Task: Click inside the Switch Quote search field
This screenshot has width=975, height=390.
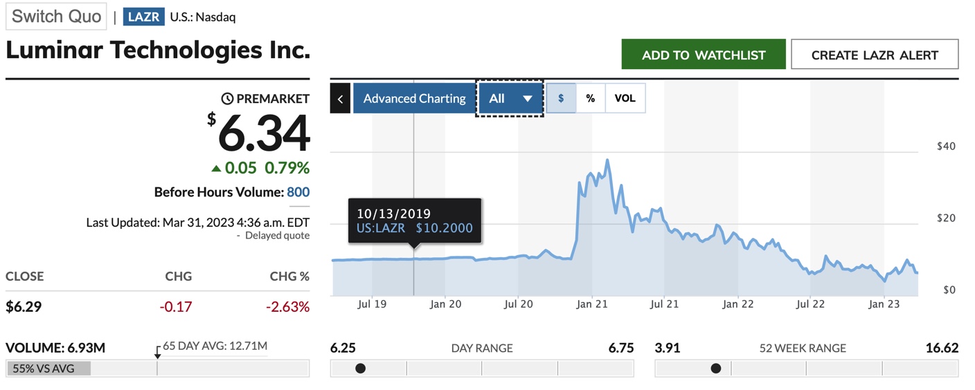Action: coord(56,17)
